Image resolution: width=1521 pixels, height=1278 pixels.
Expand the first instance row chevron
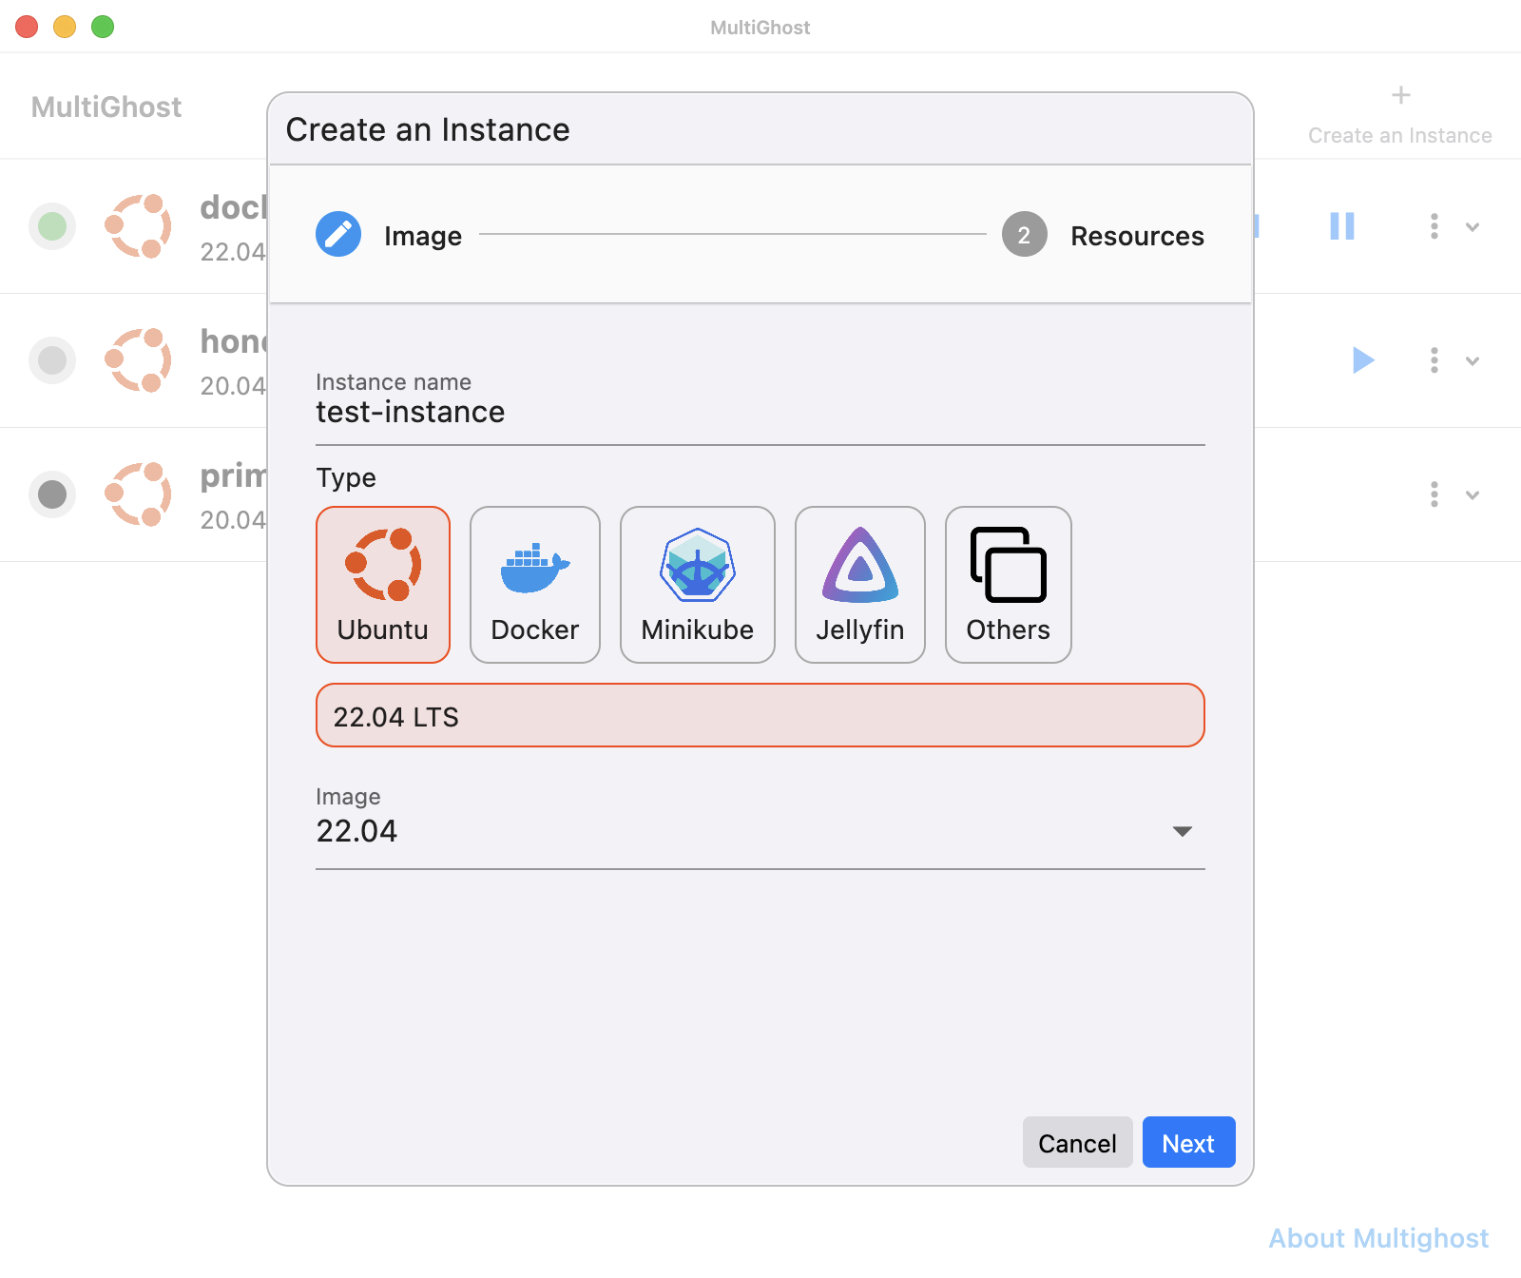click(x=1473, y=227)
